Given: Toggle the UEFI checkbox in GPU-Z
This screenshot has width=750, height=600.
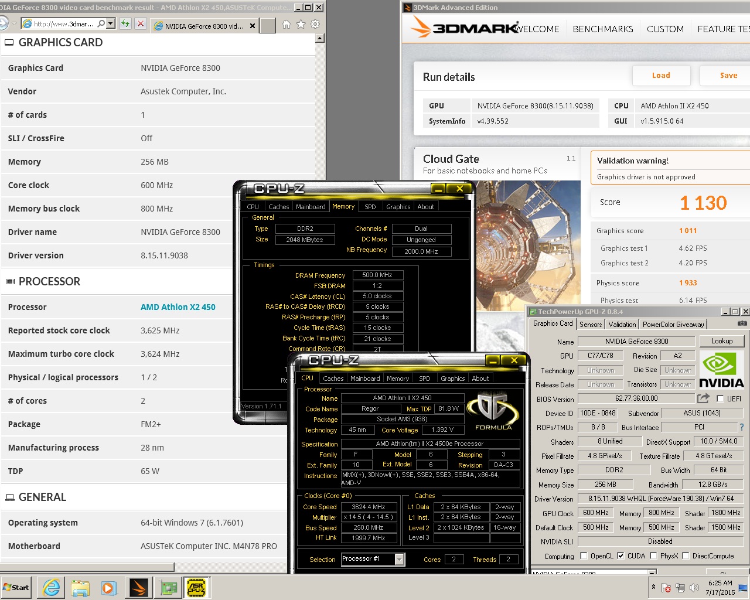Looking at the screenshot, I should point(720,399).
